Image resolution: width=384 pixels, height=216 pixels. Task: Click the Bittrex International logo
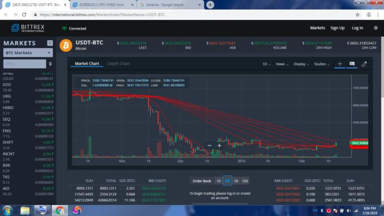click(28, 28)
